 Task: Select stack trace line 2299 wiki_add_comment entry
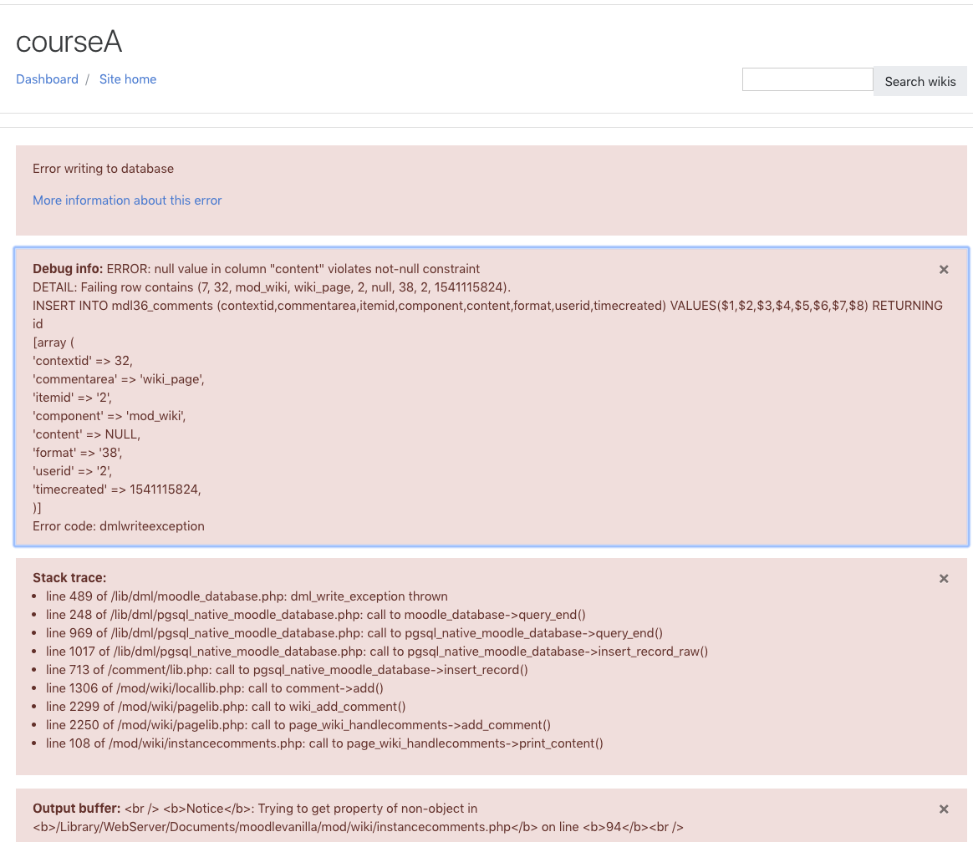(225, 707)
